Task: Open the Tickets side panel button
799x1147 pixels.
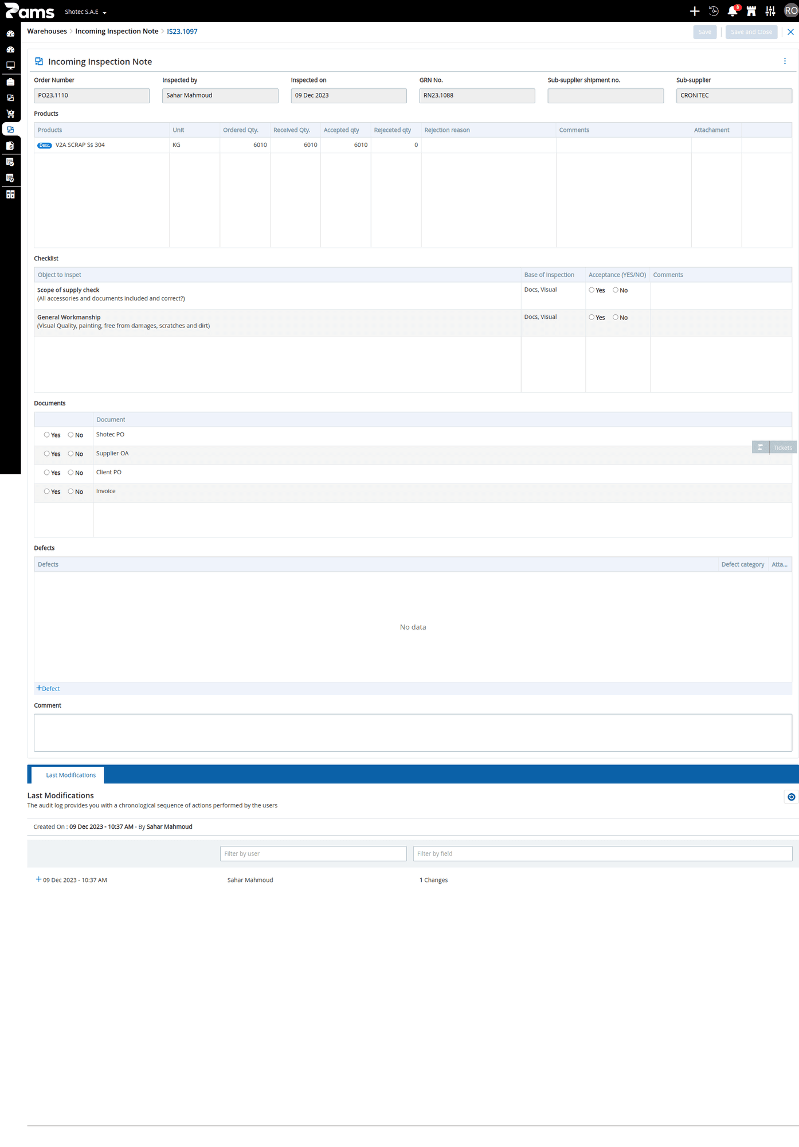Action: (774, 447)
